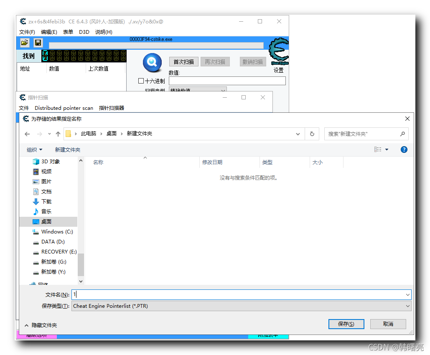
Task: Toggle the 十六进制 checkbox
Action: 141,81
